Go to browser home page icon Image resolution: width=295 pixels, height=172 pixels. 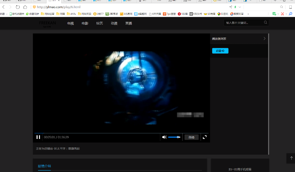coord(25,7)
